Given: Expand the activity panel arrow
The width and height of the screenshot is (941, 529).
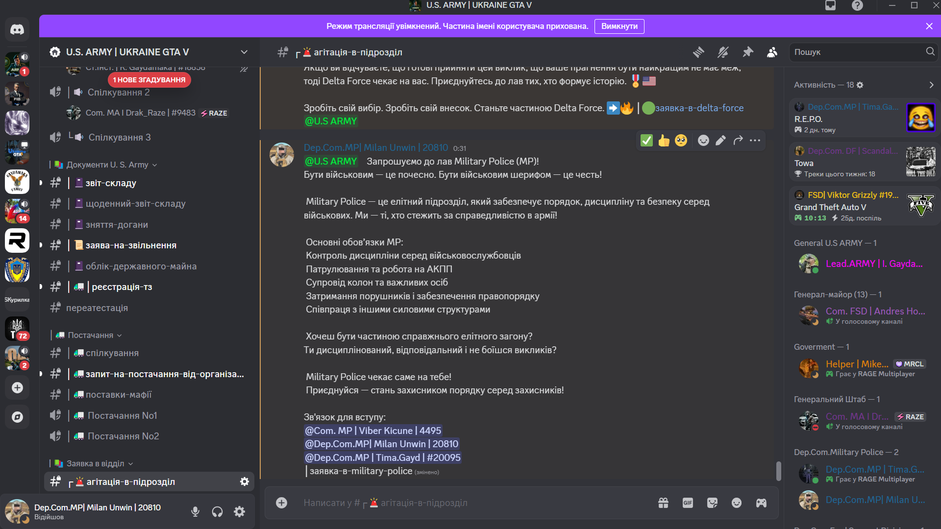Looking at the screenshot, I should coord(931,85).
